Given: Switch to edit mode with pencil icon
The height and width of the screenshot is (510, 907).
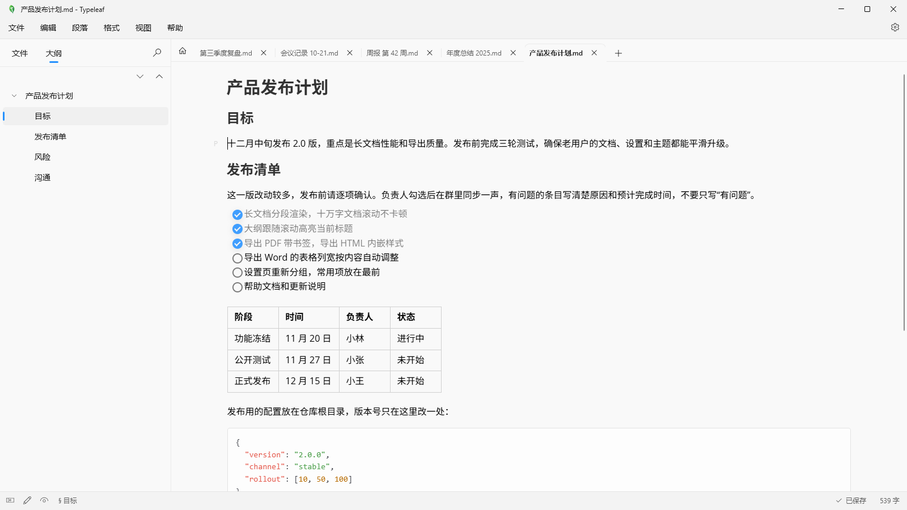Looking at the screenshot, I should (27, 500).
